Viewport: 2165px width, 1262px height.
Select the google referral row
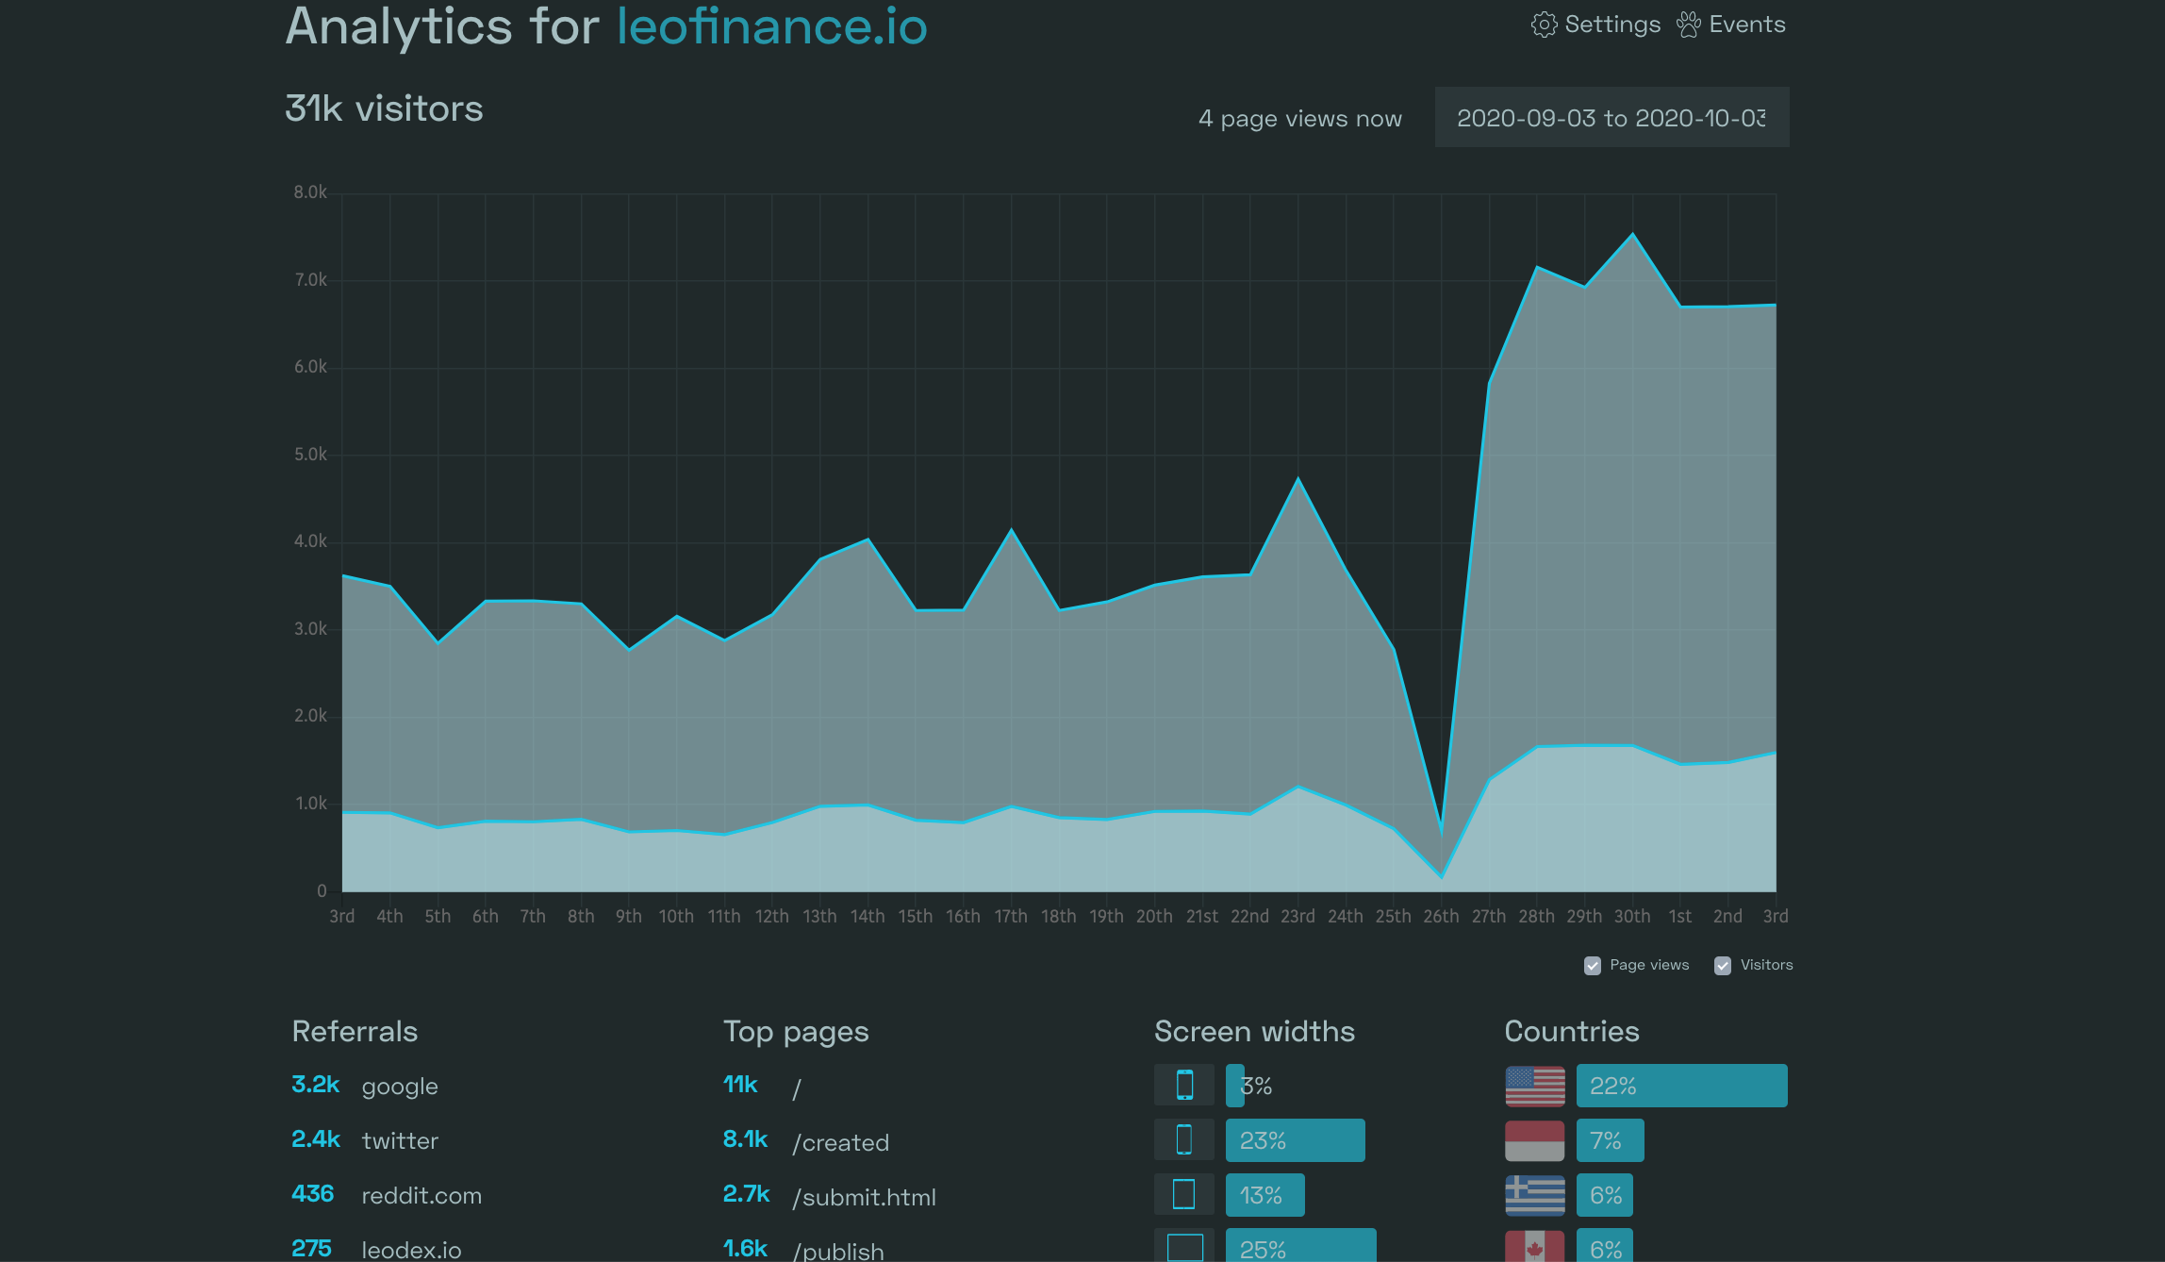pyautogui.click(x=365, y=1086)
